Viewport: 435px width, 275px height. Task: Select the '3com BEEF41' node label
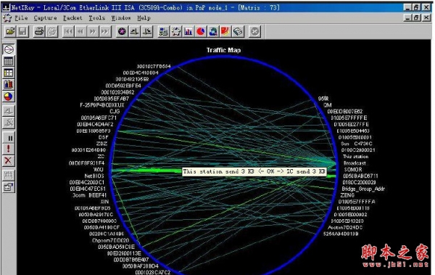click(90, 195)
